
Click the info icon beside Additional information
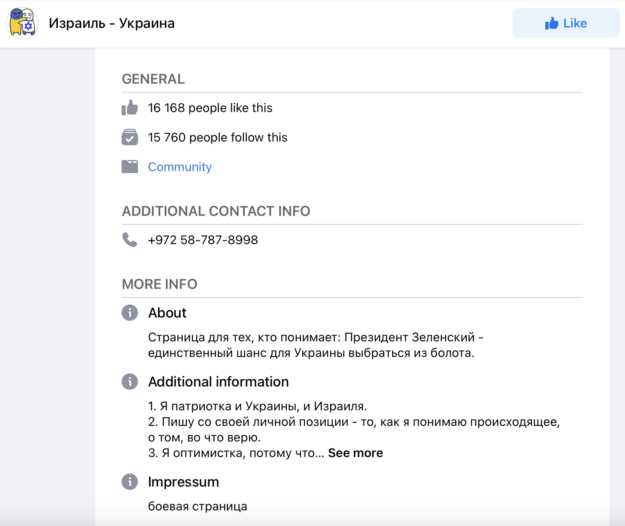[130, 382]
